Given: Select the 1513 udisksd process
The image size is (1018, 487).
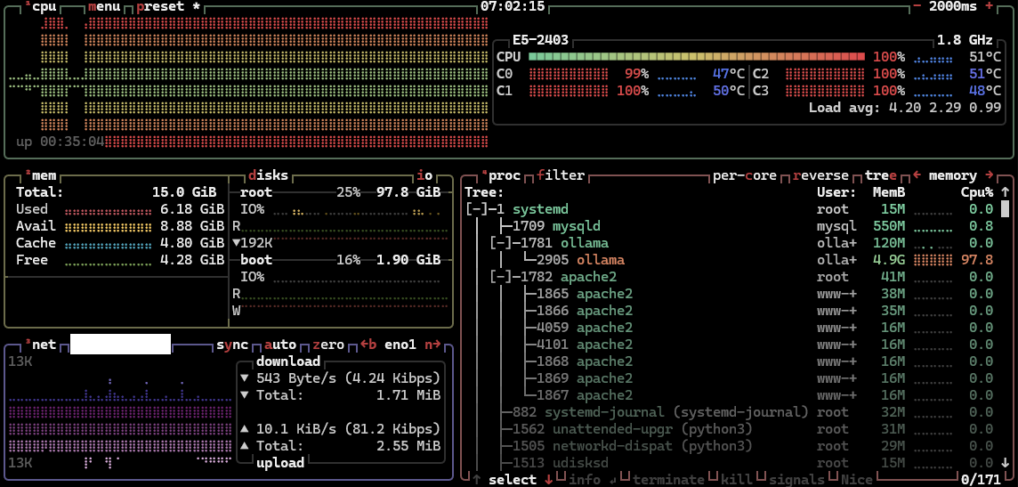Looking at the screenshot, I should pyautogui.click(x=730, y=462).
